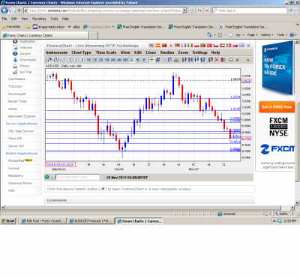Click the horizontal page scrollbar

click(143, 208)
